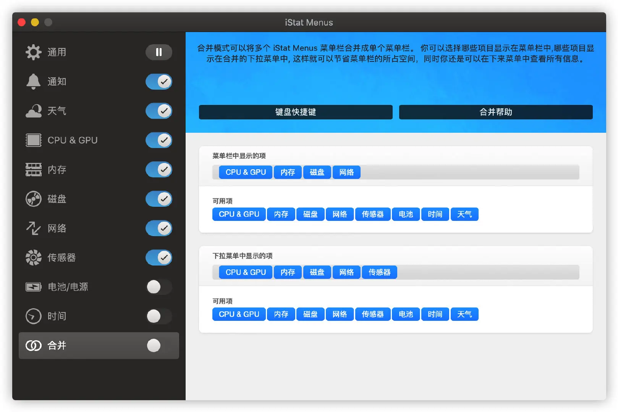Click the time clock icon
Screen dimensions: 618x412
34,316
